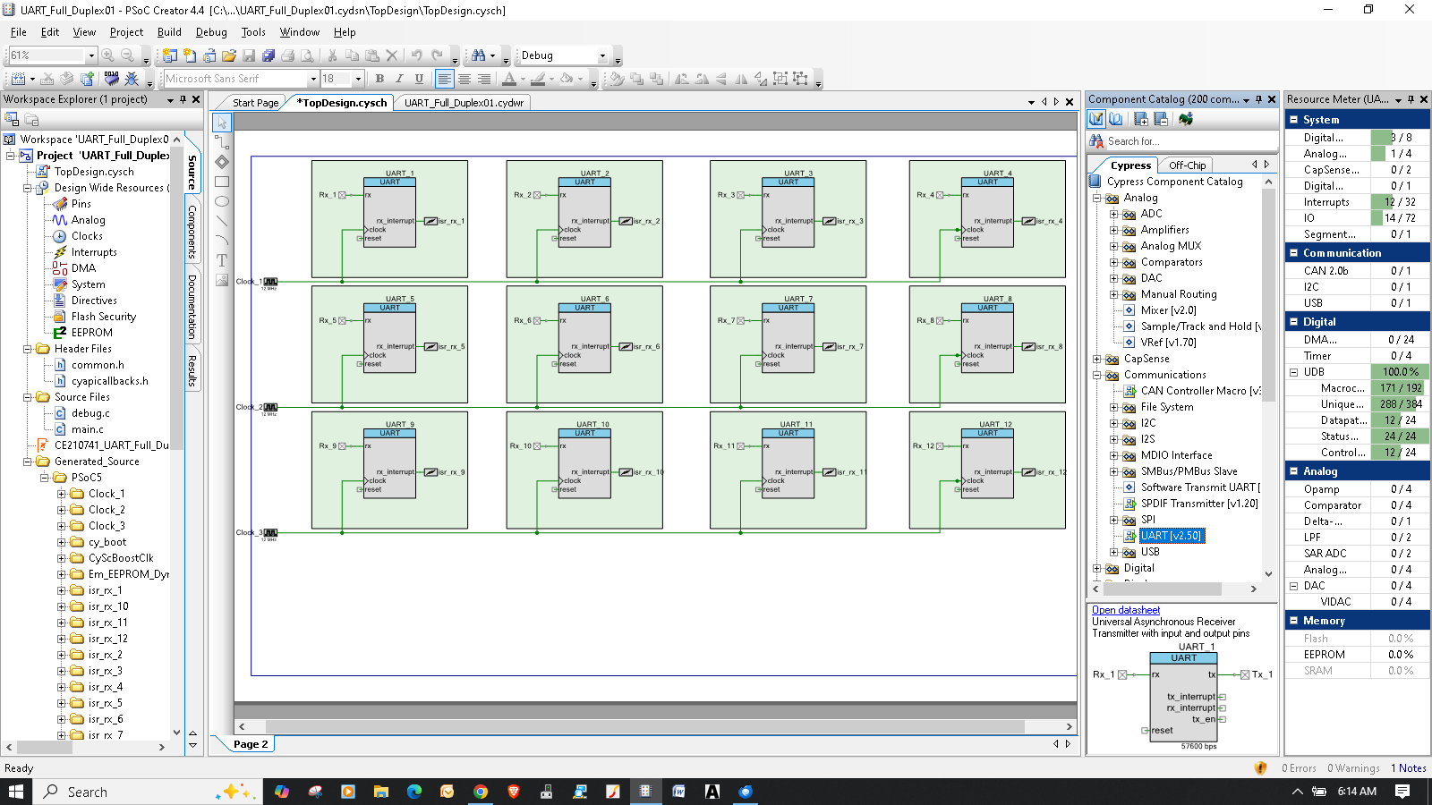Click the clear search binoculars icon
1432x805 pixels.
click(1096, 141)
